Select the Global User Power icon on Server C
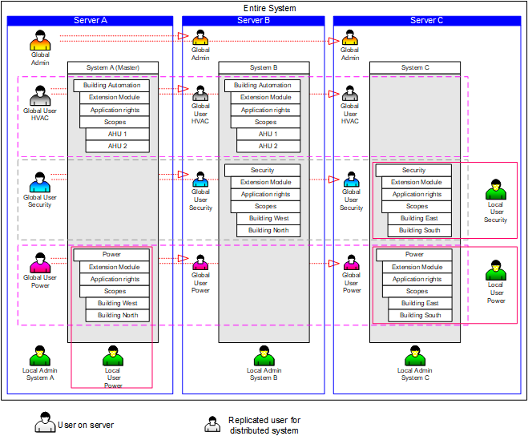 tap(351, 263)
